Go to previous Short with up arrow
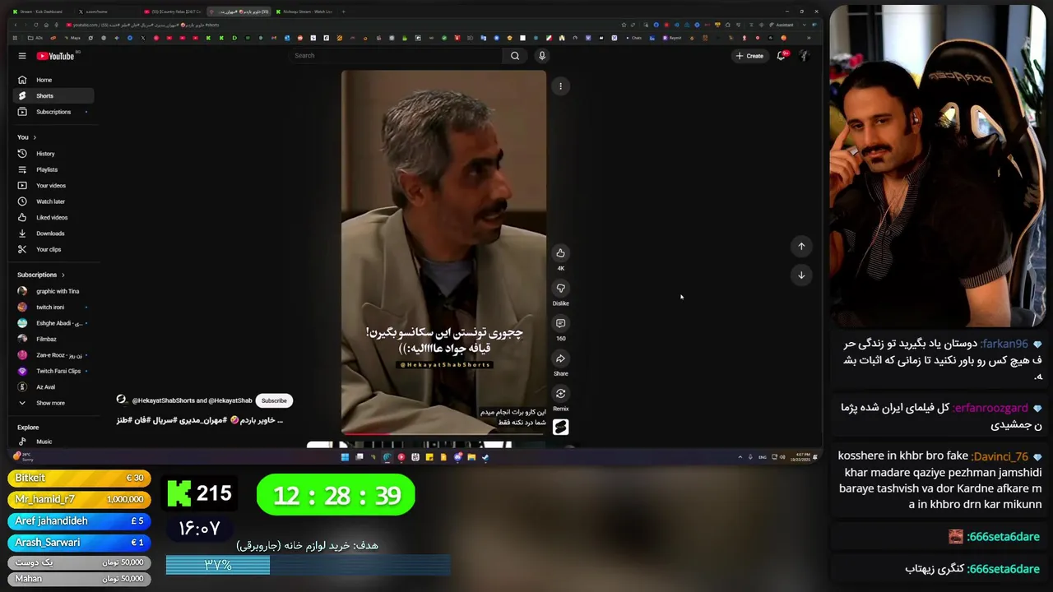The image size is (1053, 592). pyautogui.click(x=801, y=247)
